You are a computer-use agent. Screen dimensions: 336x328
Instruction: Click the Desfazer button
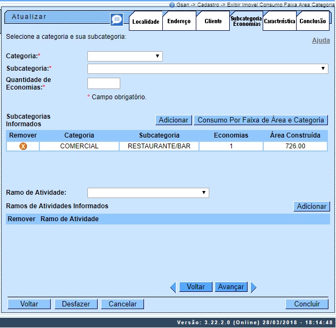pyautogui.click(x=76, y=304)
